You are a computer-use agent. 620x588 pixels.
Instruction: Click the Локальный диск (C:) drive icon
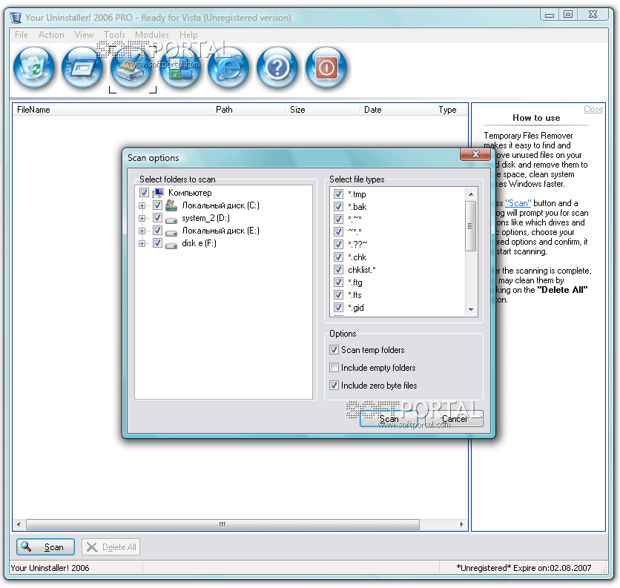pyautogui.click(x=171, y=205)
